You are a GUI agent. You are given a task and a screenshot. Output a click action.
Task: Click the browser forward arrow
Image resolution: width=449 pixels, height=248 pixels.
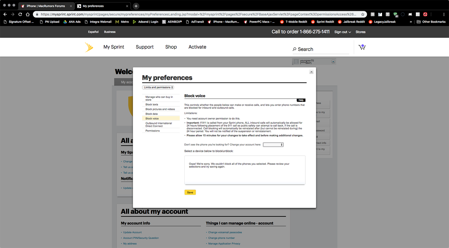[13, 14]
